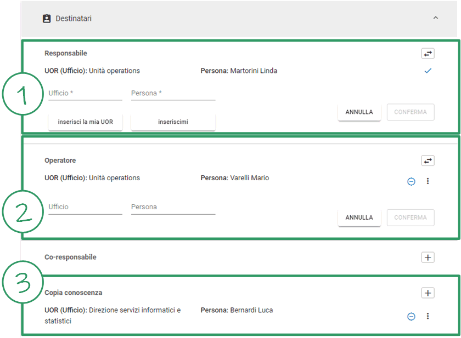Open three-dot menu for Bernardi Luca
461x338 pixels.
pos(428,316)
